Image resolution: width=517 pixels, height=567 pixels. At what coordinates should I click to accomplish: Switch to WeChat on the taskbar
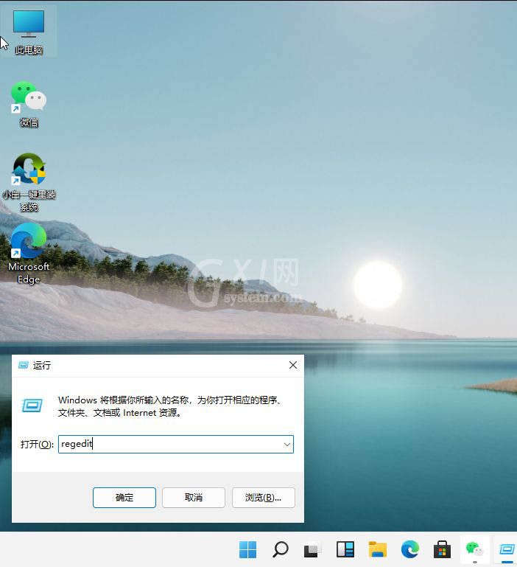475,549
